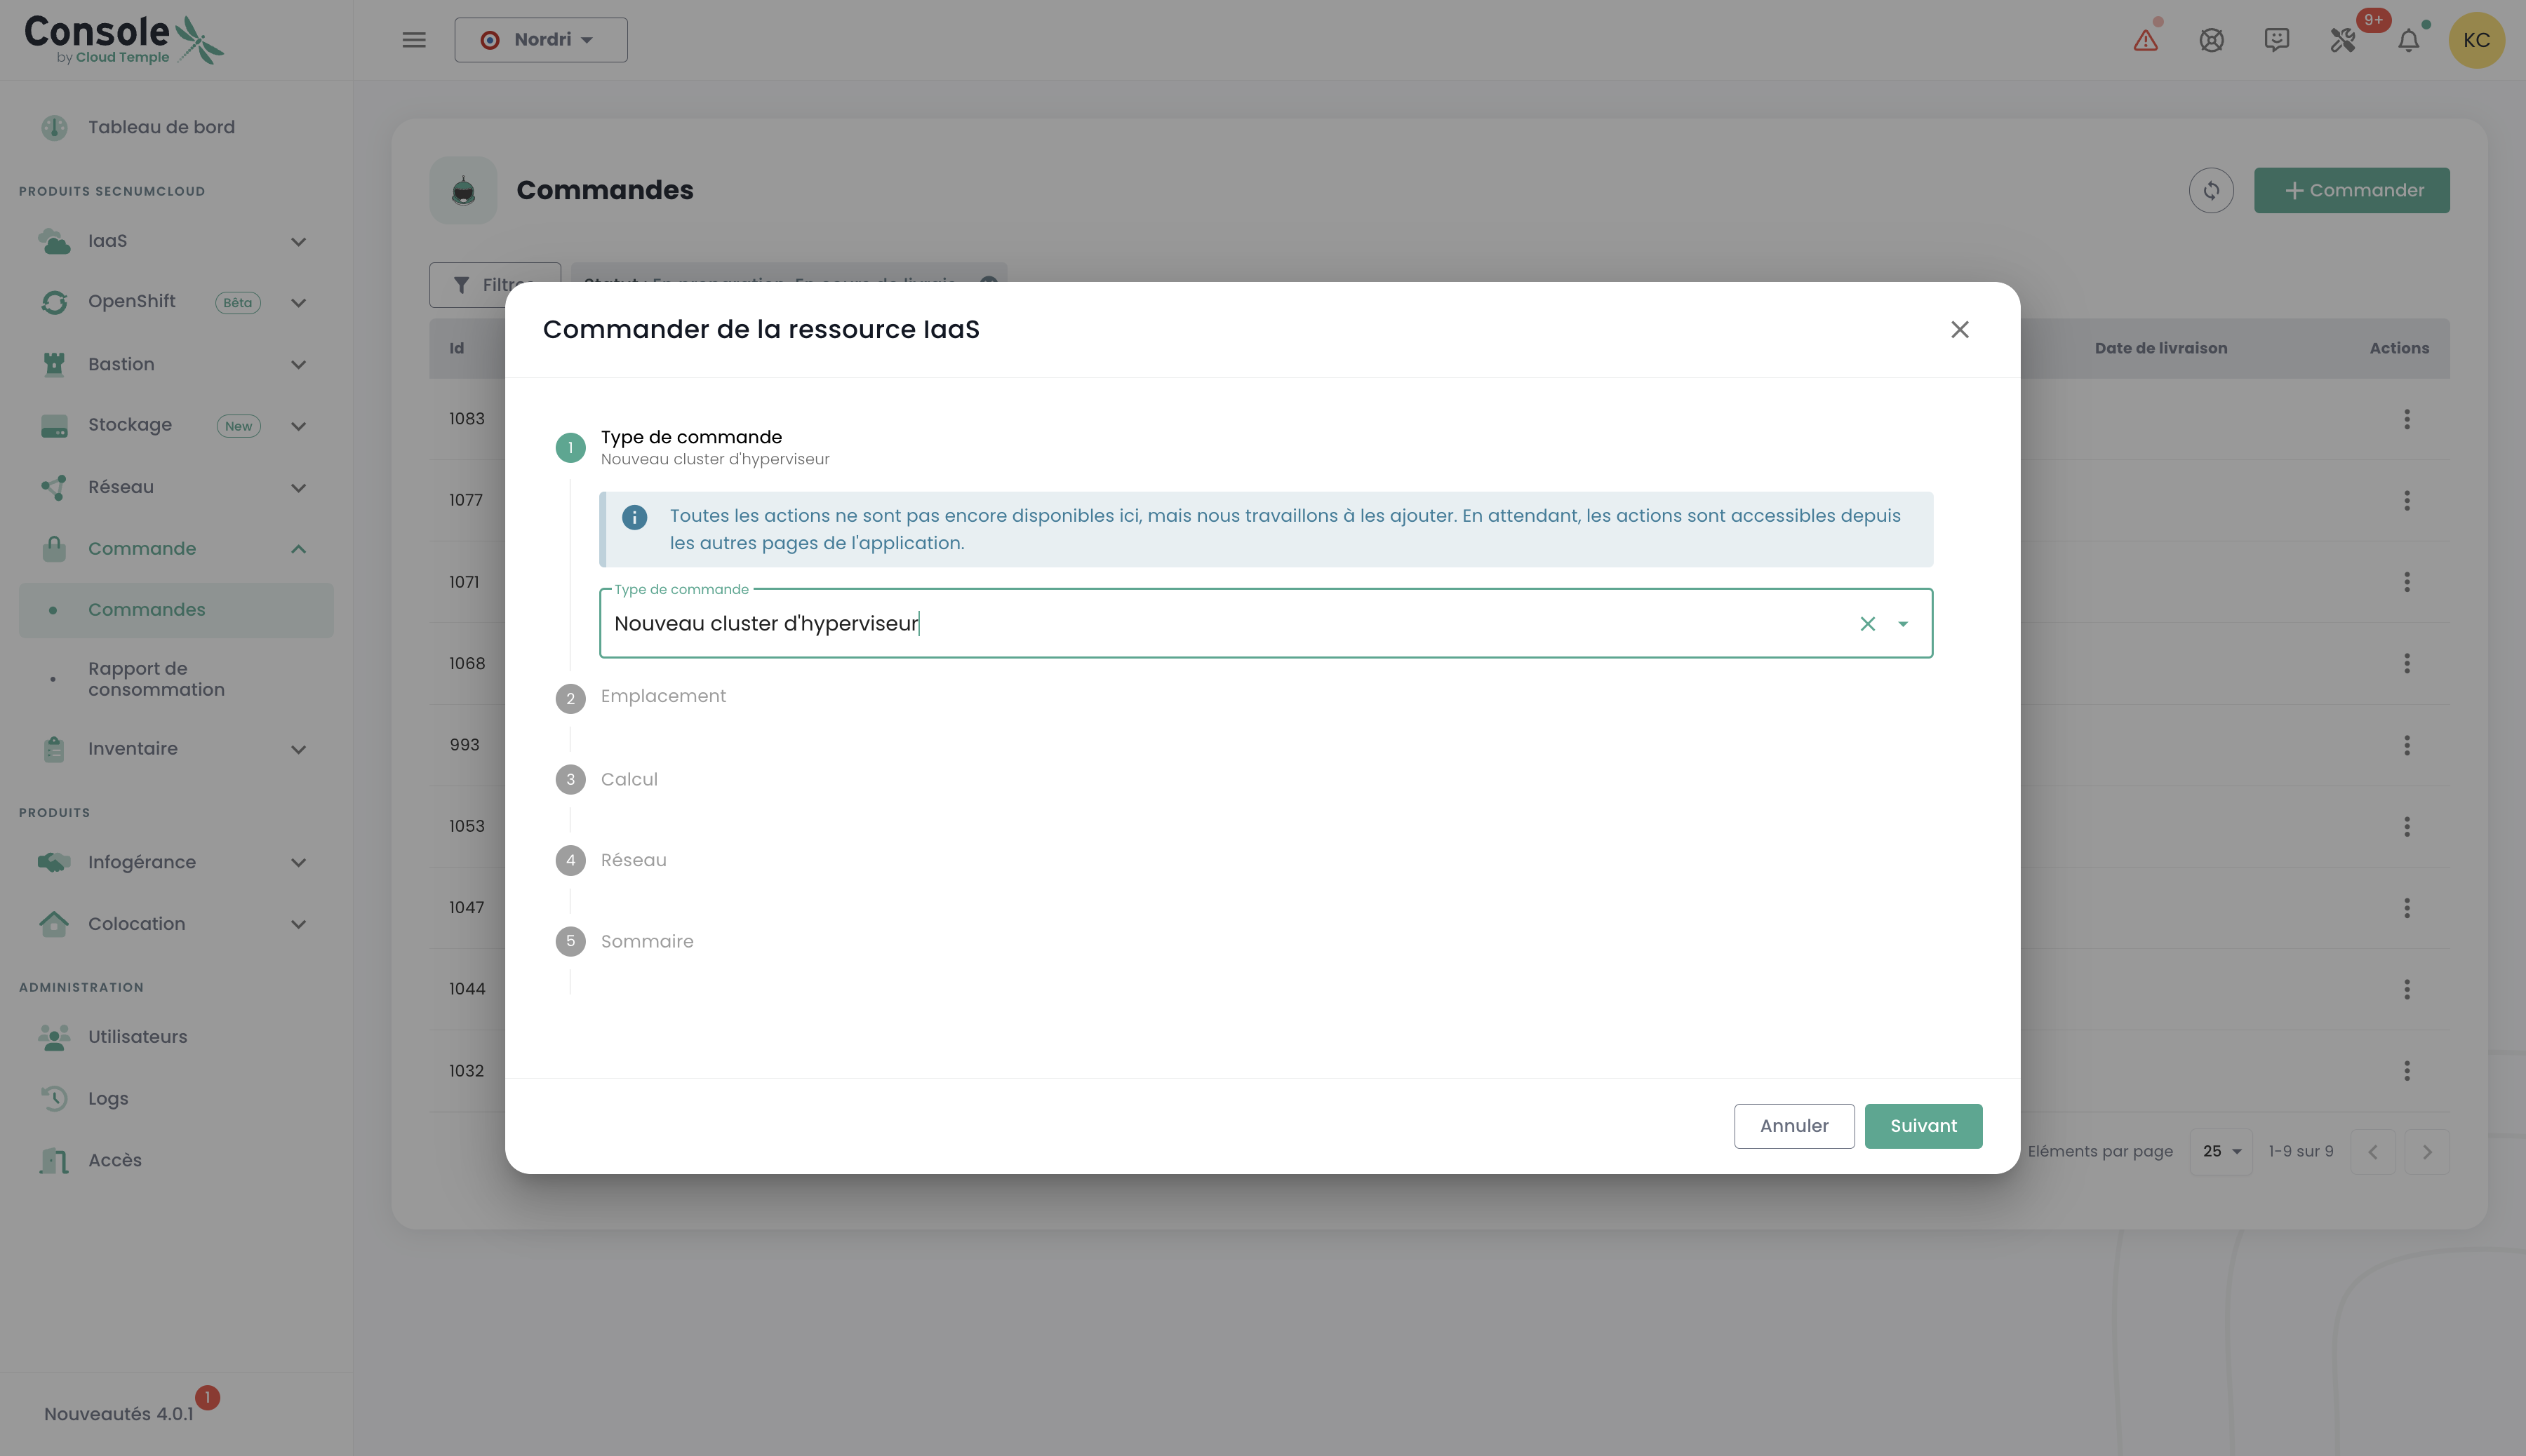Clear the Type de commande field
This screenshot has width=2526, height=1456.
[1866, 624]
